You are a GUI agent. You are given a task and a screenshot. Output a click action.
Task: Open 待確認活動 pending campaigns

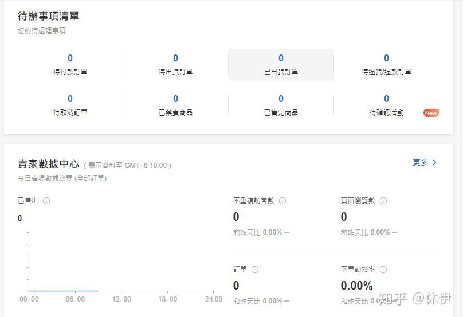point(386,105)
